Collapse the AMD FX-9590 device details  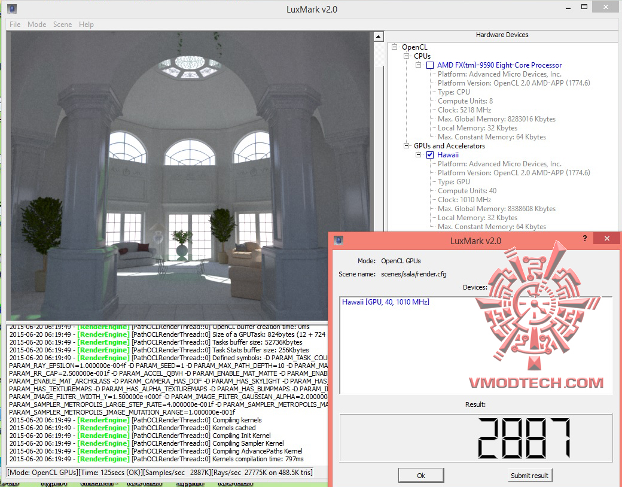pos(418,65)
